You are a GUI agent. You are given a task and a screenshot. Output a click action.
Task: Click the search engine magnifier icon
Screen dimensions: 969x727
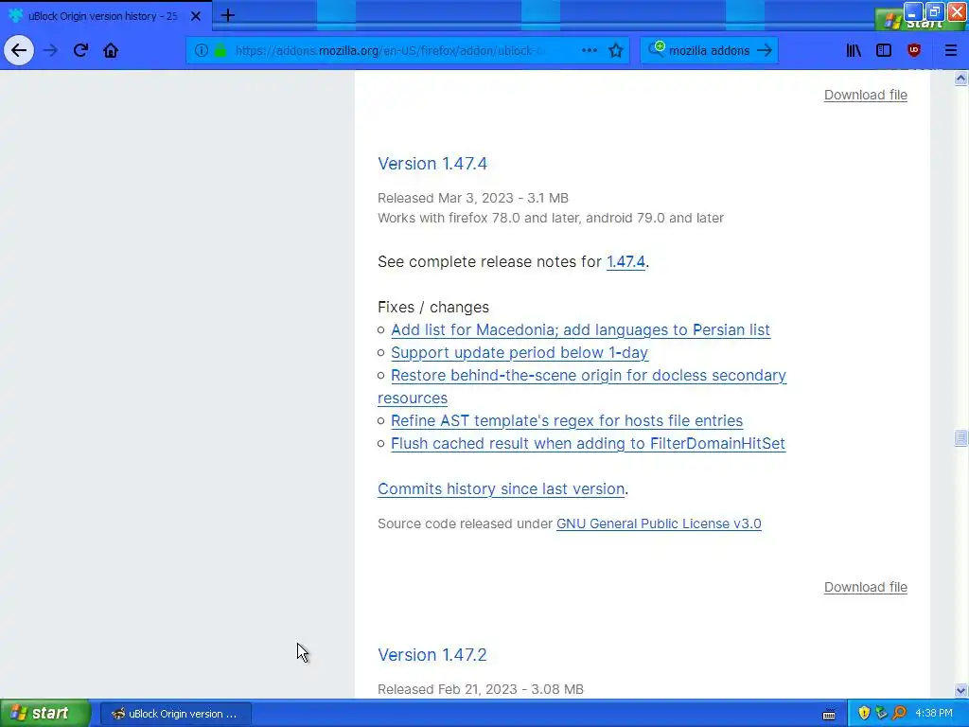tap(656, 49)
